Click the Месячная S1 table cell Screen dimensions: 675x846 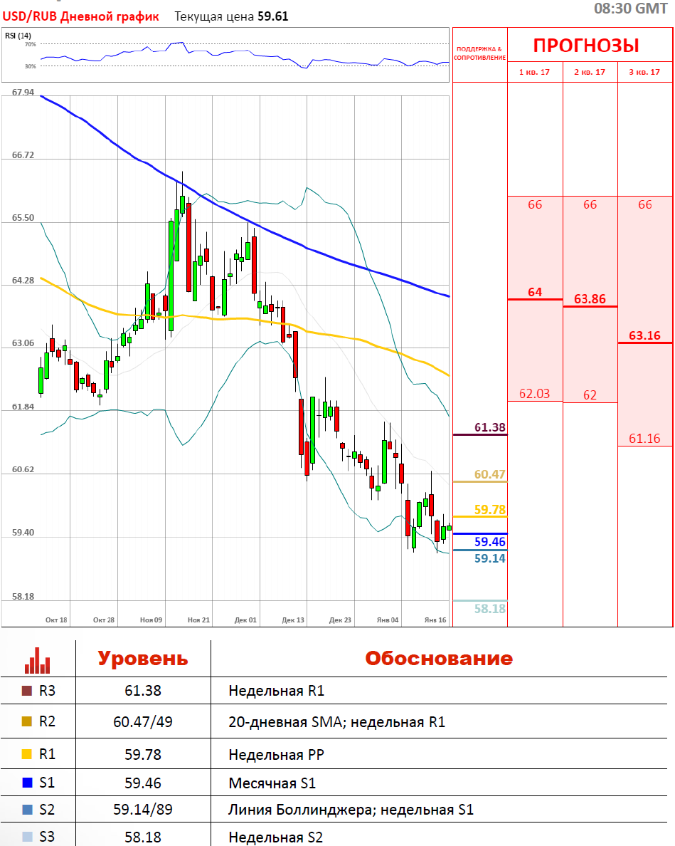[272, 783]
